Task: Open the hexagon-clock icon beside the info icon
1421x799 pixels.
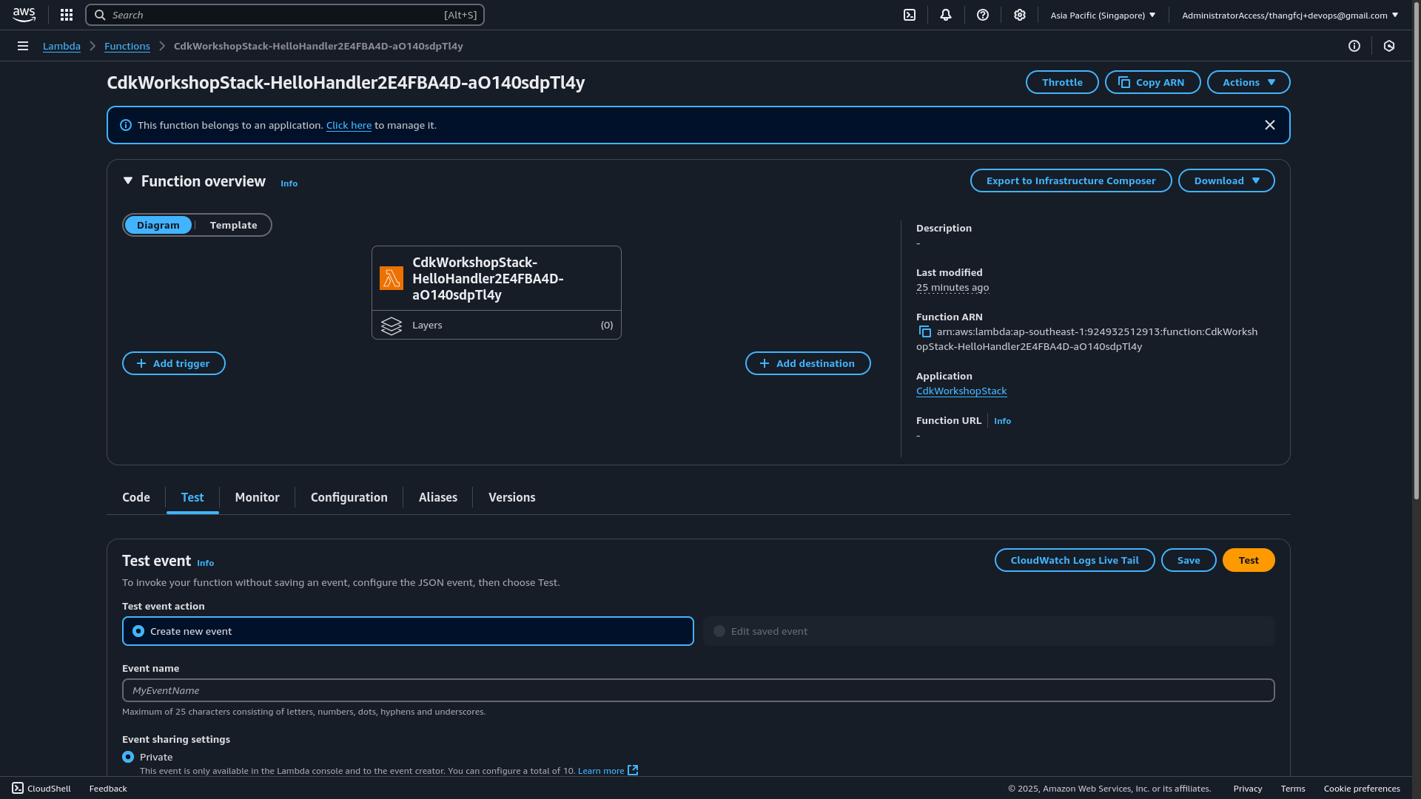Action: [1389, 46]
